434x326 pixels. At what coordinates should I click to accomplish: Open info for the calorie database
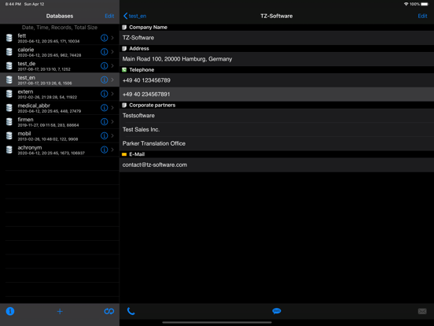pos(104,52)
